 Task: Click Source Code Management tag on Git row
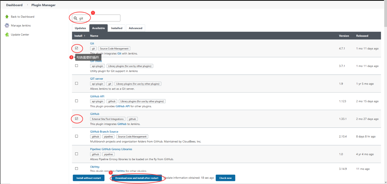click(114, 48)
